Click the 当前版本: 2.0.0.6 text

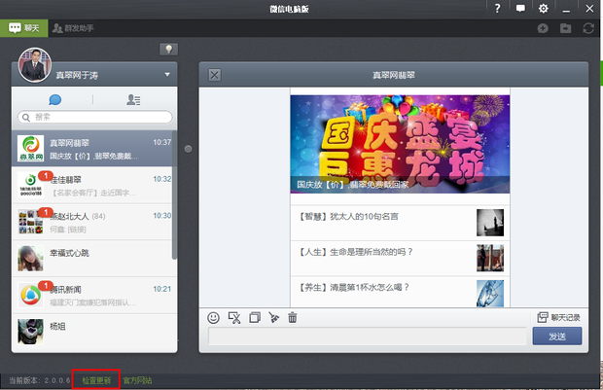click(x=40, y=380)
